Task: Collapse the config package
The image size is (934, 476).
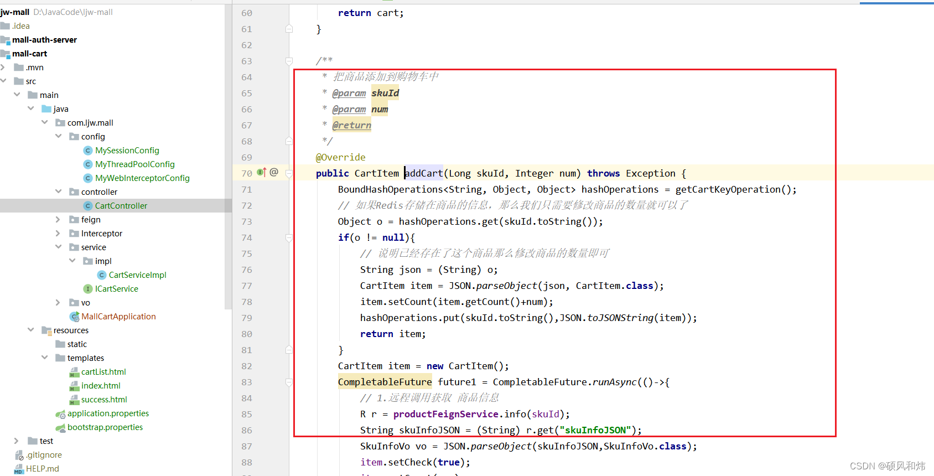Action: 58,136
